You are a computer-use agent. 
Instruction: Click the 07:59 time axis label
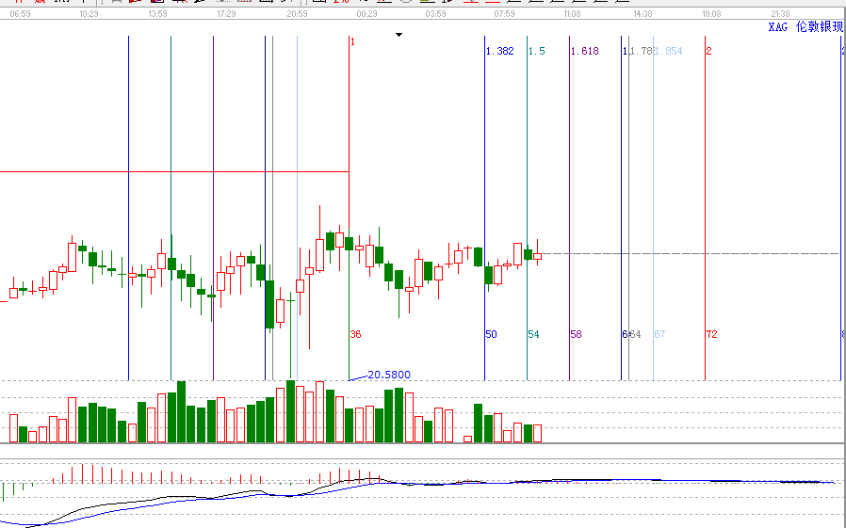[x=504, y=14]
